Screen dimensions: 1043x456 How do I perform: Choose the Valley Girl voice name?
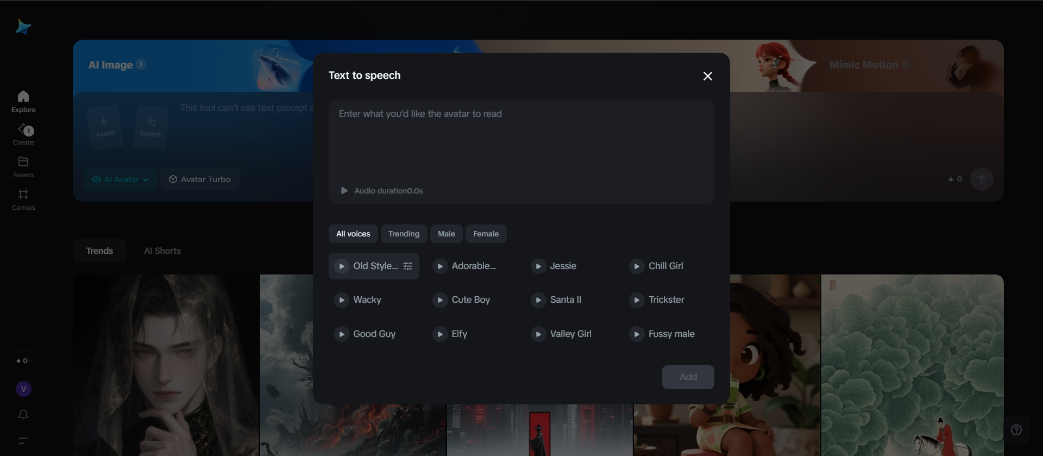[570, 334]
